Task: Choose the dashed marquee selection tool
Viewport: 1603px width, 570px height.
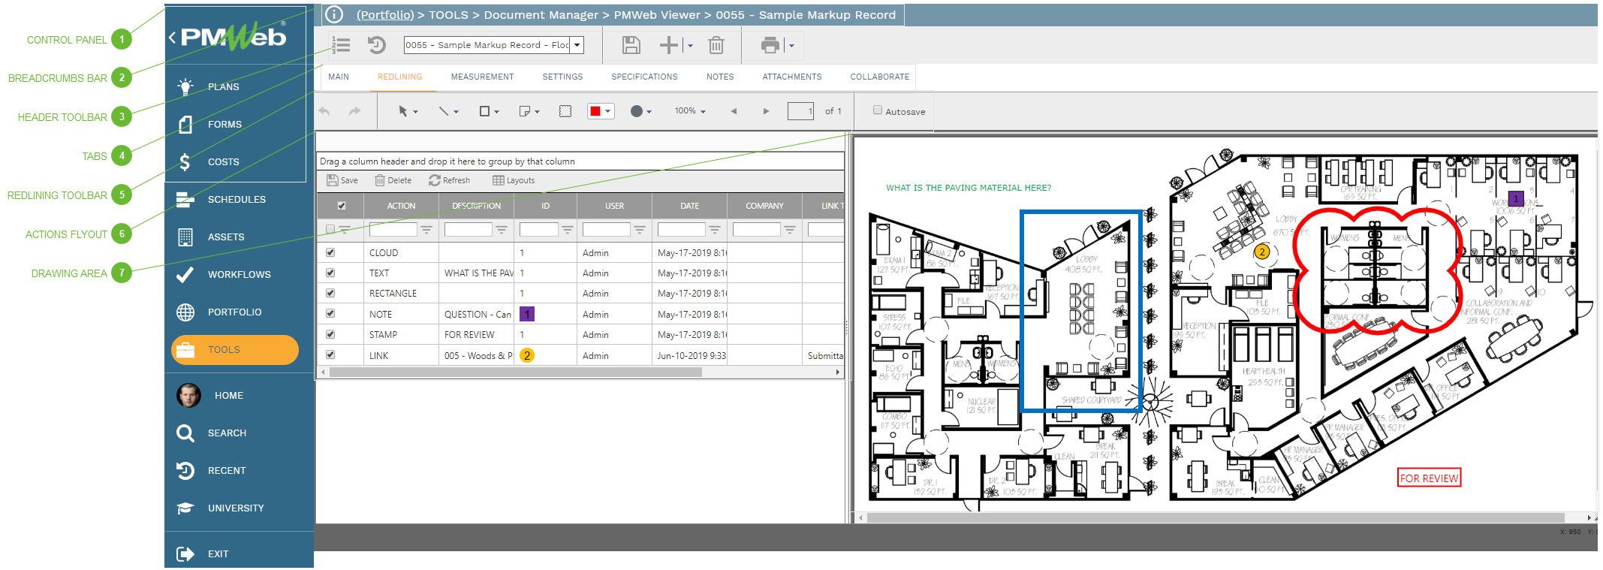Action: point(565,111)
